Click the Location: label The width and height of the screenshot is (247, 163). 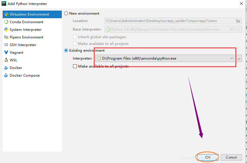(x=80, y=21)
